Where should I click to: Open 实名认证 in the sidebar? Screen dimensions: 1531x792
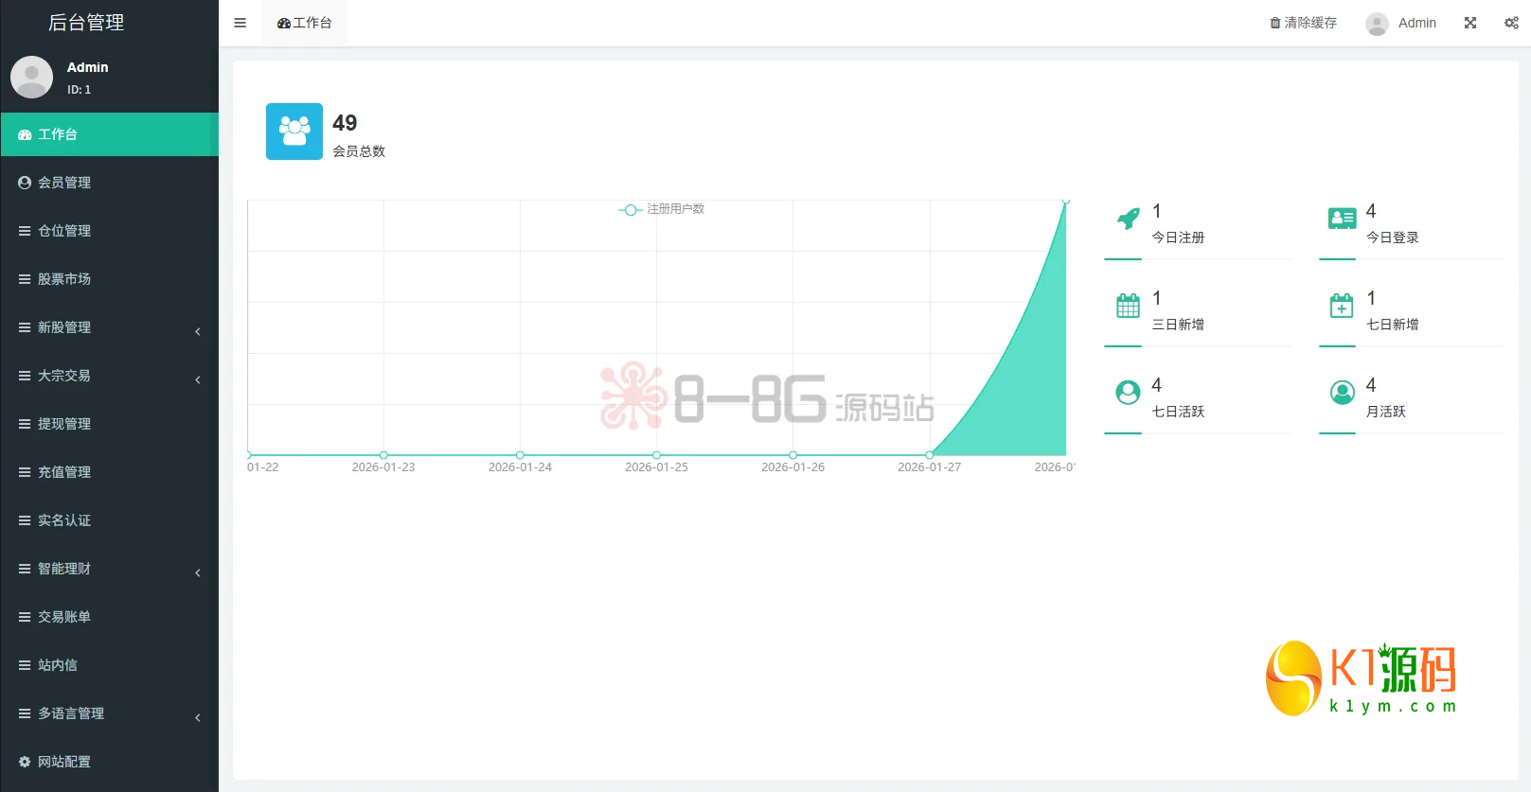click(110, 520)
